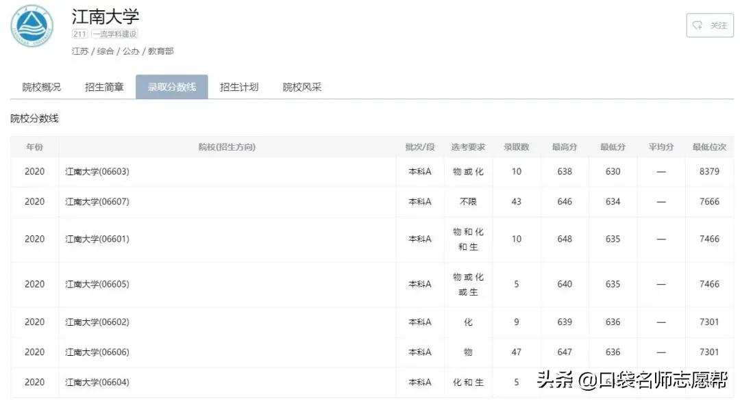
Task: Open the 江南大学(06607) program entry
Action: (96, 201)
